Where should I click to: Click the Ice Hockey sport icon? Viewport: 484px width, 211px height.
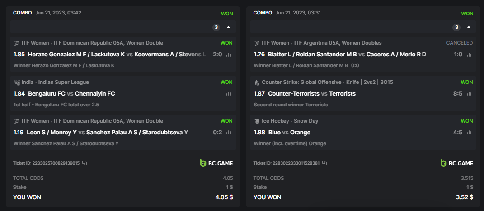(x=257, y=121)
